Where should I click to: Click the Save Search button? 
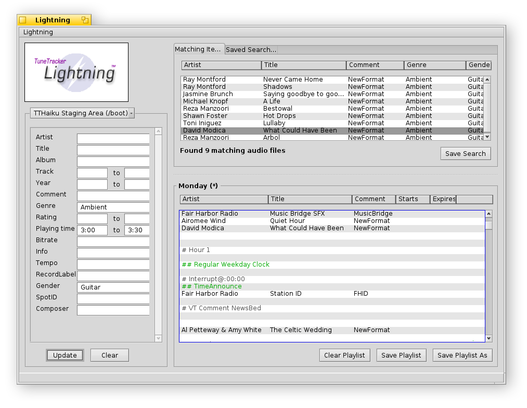465,153
